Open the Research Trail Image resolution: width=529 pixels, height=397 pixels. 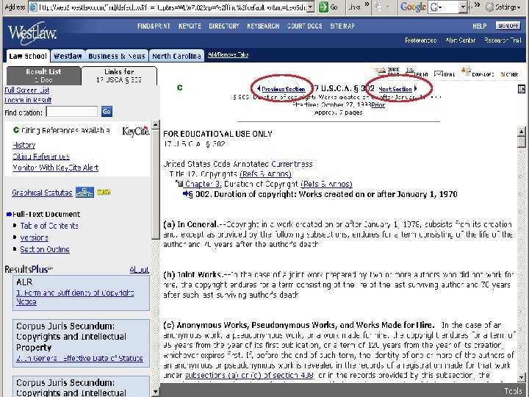tap(503, 40)
